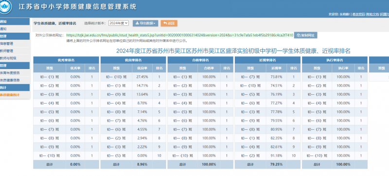Click the public ranking URL field
Screen dimensions: 389x176
[x=180, y=35]
